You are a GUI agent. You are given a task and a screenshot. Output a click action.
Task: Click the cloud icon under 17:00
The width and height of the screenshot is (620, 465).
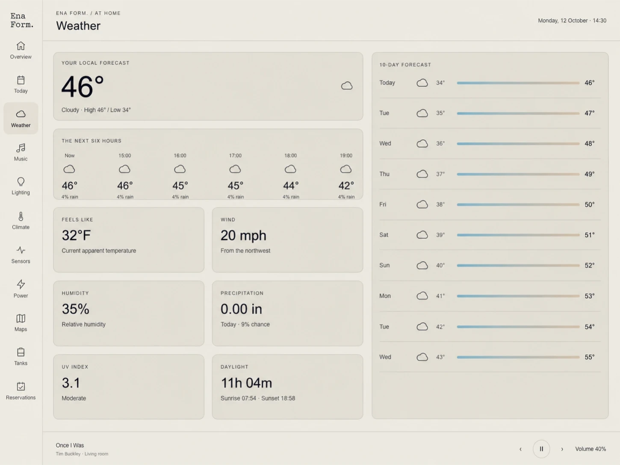click(x=235, y=169)
